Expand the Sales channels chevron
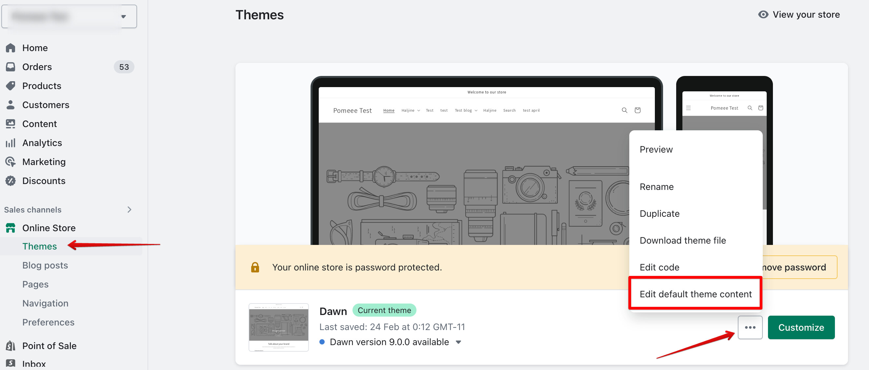The width and height of the screenshot is (869, 370). coord(130,210)
